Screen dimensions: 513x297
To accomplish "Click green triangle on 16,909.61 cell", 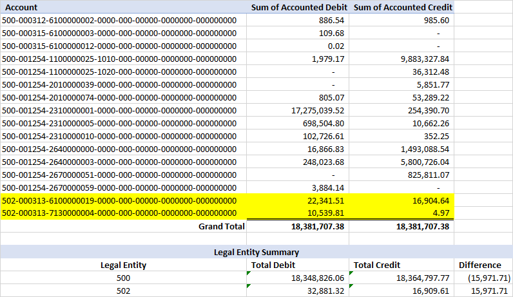I will coord(351,286).
